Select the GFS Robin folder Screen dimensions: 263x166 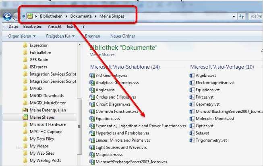point(39,59)
